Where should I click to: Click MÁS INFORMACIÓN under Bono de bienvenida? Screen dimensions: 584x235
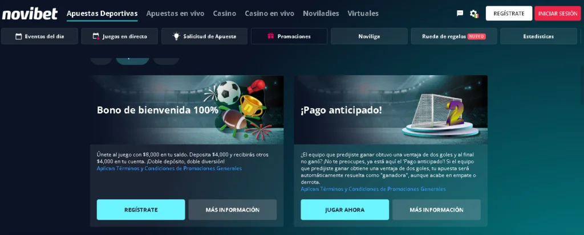click(x=233, y=210)
